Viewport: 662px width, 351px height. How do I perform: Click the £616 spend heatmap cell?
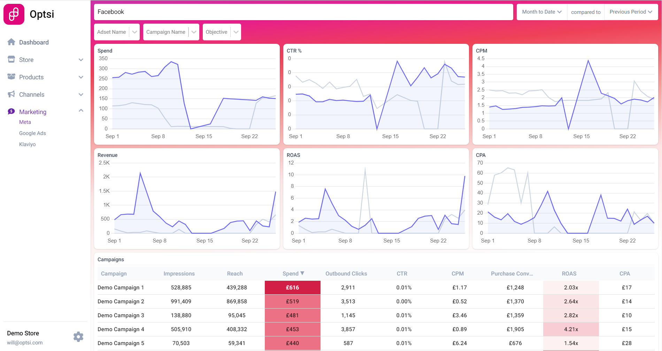click(x=293, y=288)
